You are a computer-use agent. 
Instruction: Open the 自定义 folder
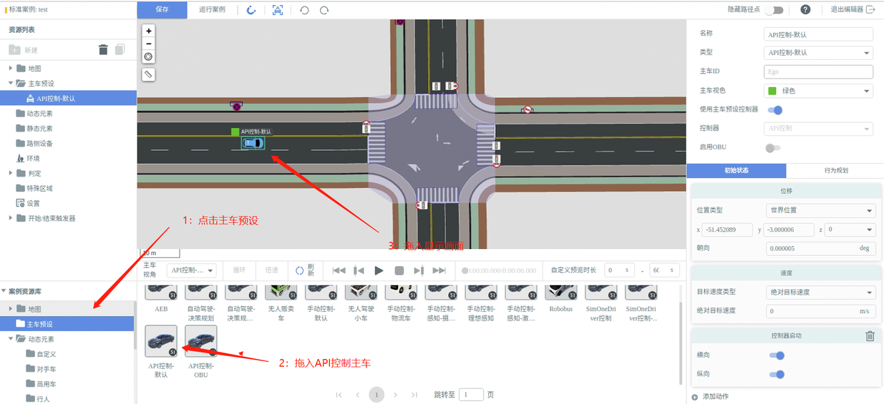coord(41,354)
